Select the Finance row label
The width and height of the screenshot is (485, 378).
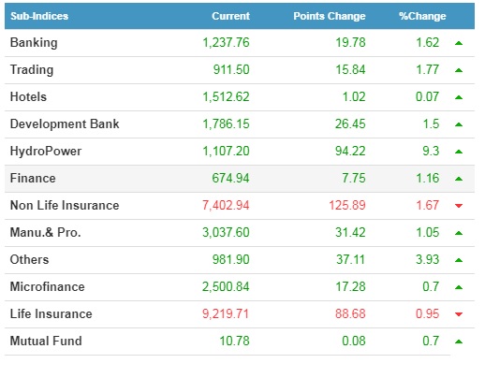click(x=33, y=178)
